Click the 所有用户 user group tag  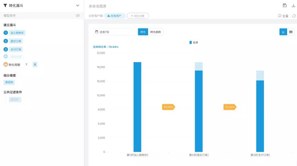pos(114,16)
